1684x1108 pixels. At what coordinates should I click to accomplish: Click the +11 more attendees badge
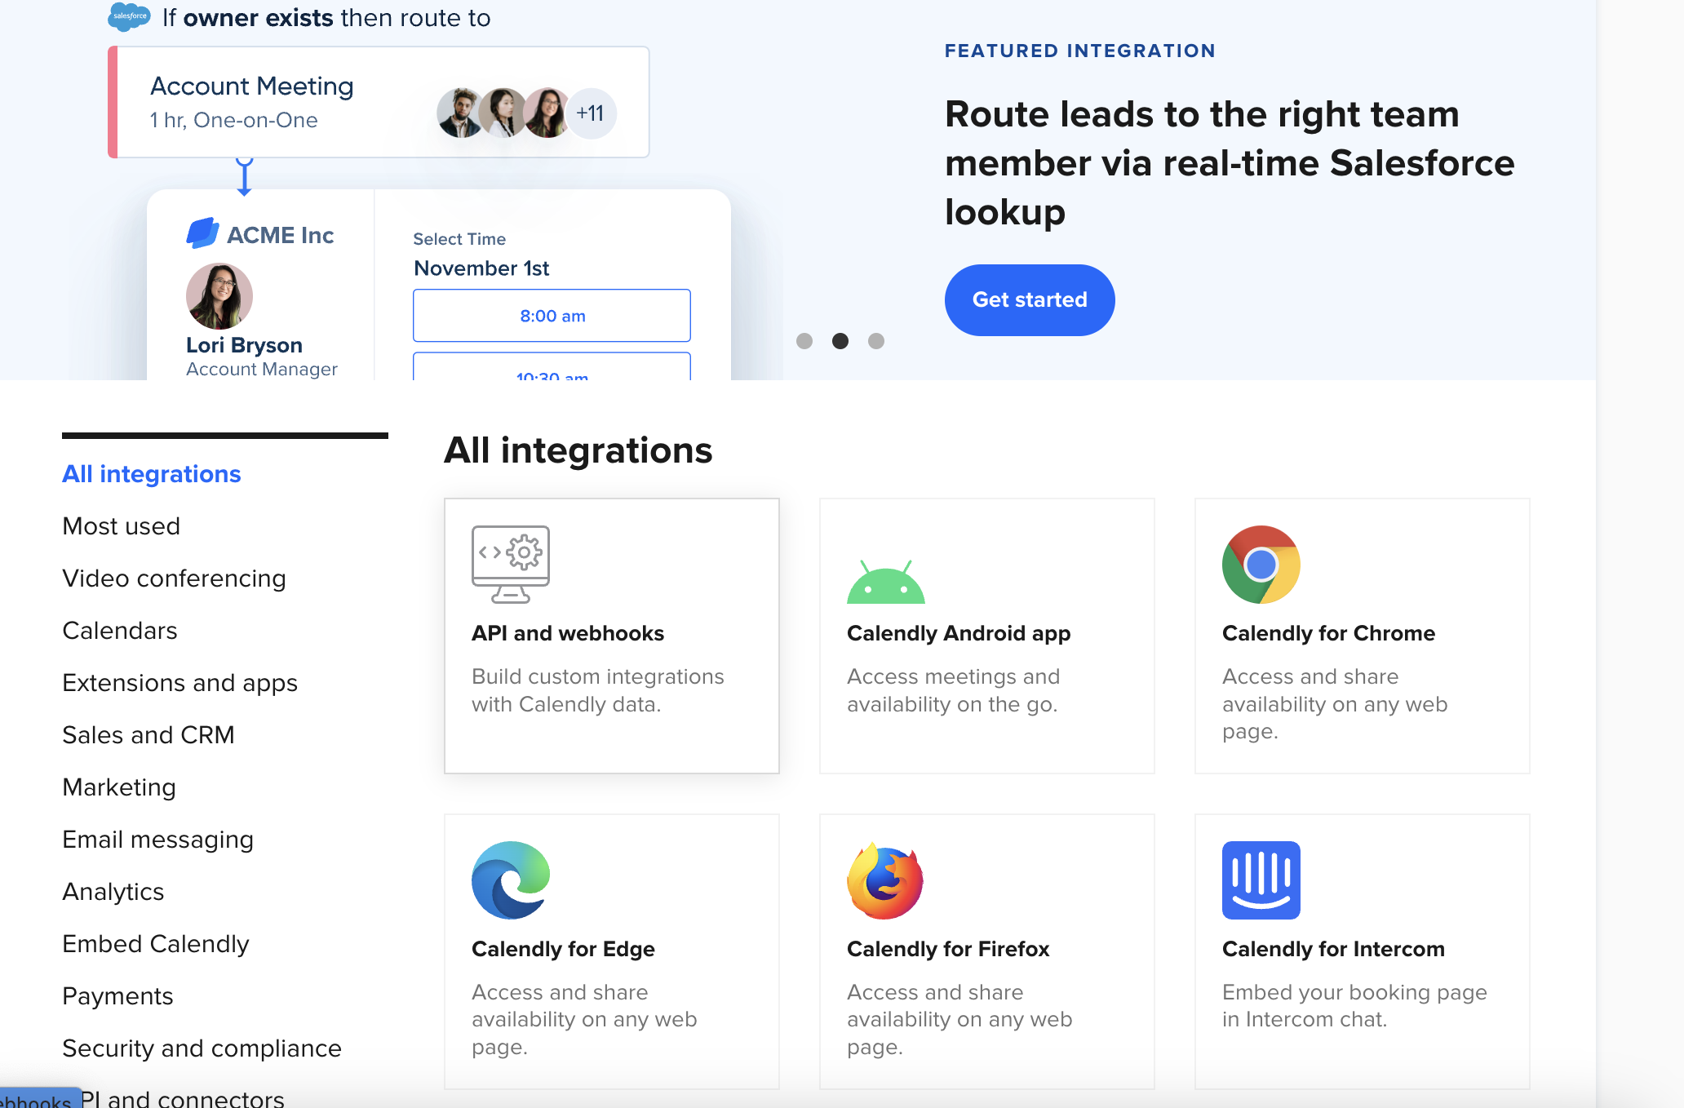tap(590, 113)
